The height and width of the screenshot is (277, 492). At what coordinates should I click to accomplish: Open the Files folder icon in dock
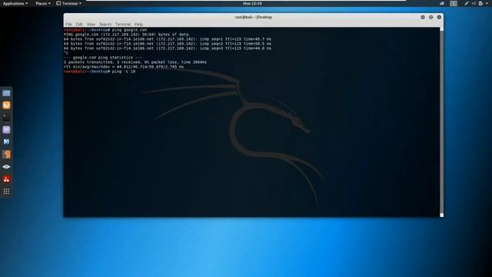click(6, 93)
